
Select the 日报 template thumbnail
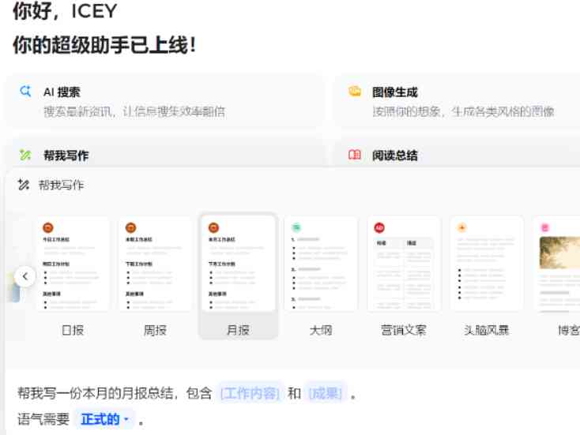[x=73, y=264]
